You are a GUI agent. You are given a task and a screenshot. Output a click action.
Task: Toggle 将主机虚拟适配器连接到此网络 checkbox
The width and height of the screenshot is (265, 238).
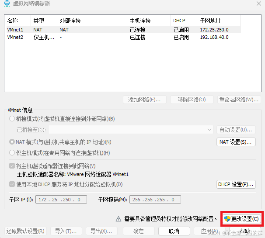pyautogui.click(x=12, y=166)
